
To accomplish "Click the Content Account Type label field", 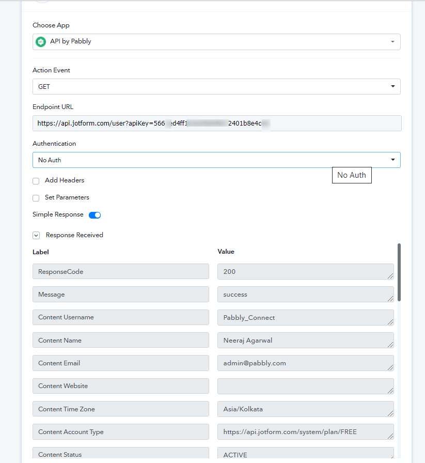I will [x=121, y=431].
